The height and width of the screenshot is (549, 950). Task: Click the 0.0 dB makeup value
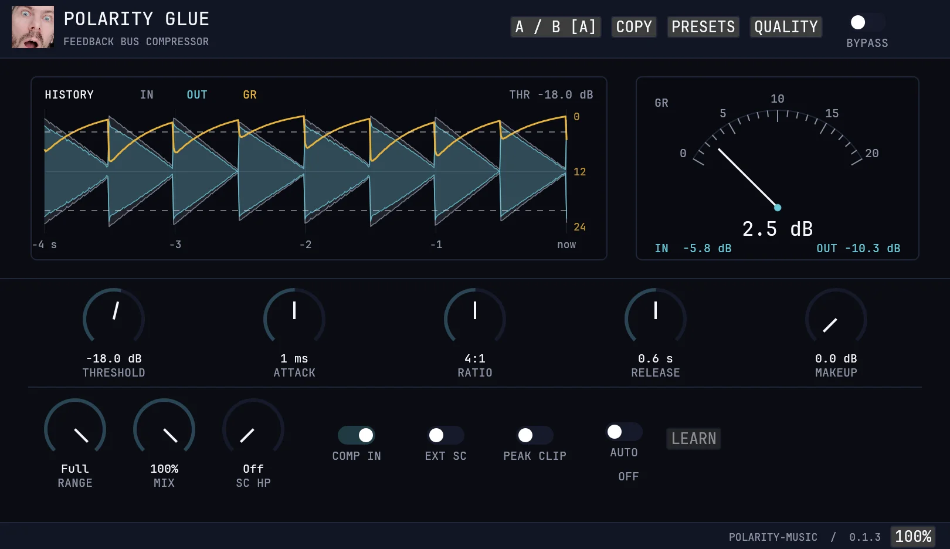(836, 358)
